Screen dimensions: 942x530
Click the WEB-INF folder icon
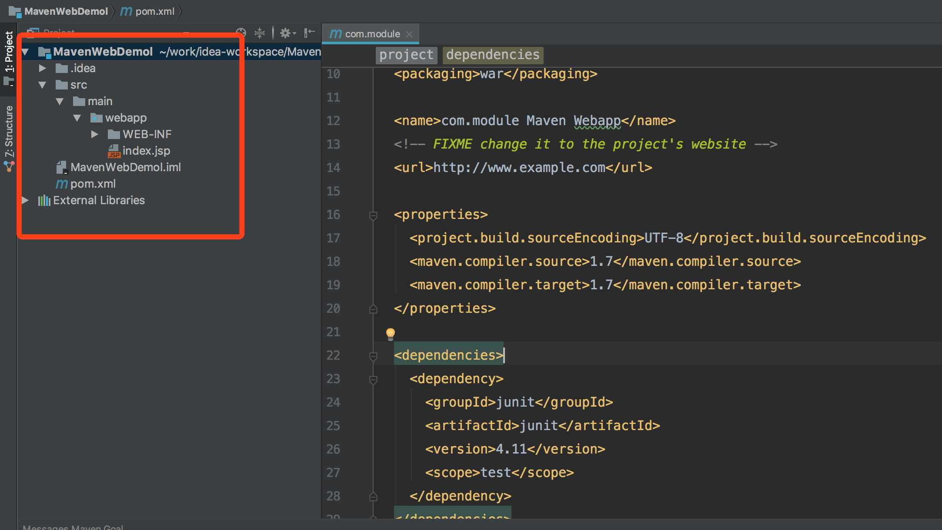tap(114, 134)
